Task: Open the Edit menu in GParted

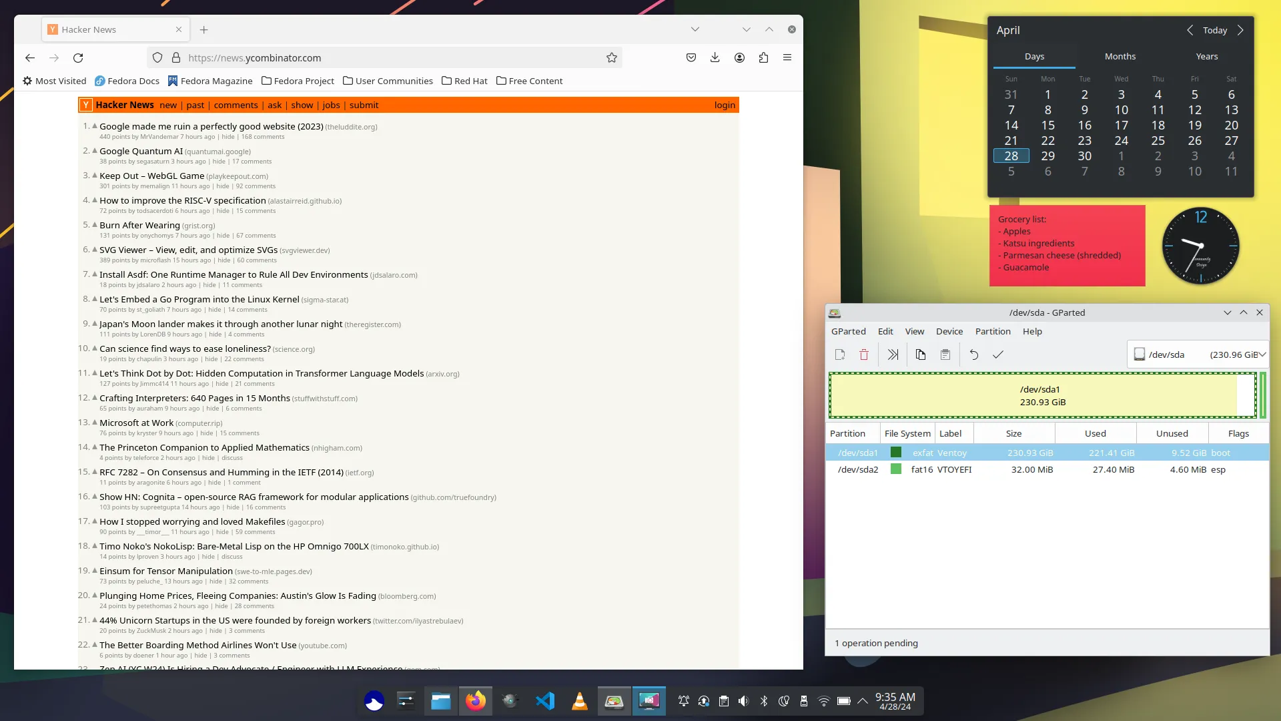Action: pyautogui.click(x=885, y=332)
